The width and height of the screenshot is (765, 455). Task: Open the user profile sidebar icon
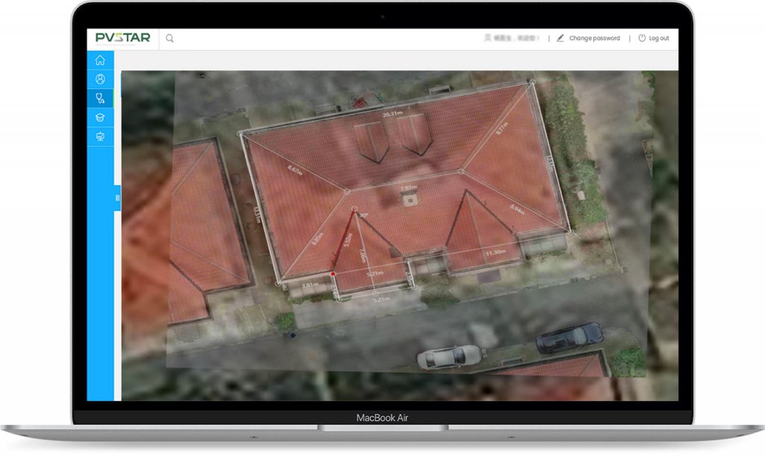click(x=100, y=79)
